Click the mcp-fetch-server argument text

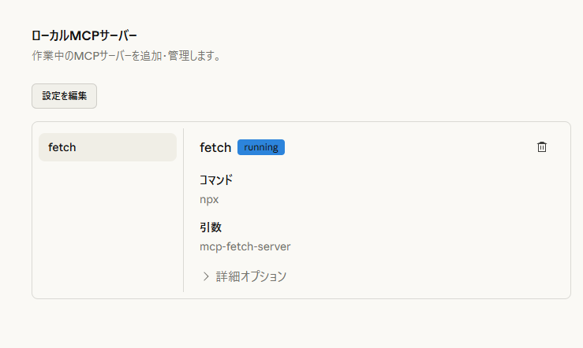click(245, 246)
